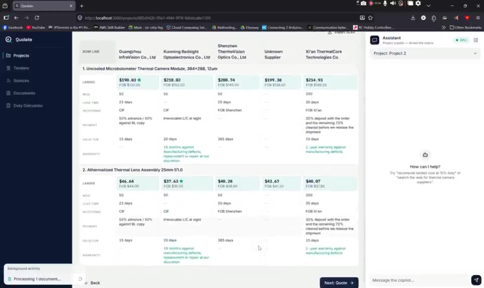Expand the Project: Project 2 dropdown

[425, 53]
